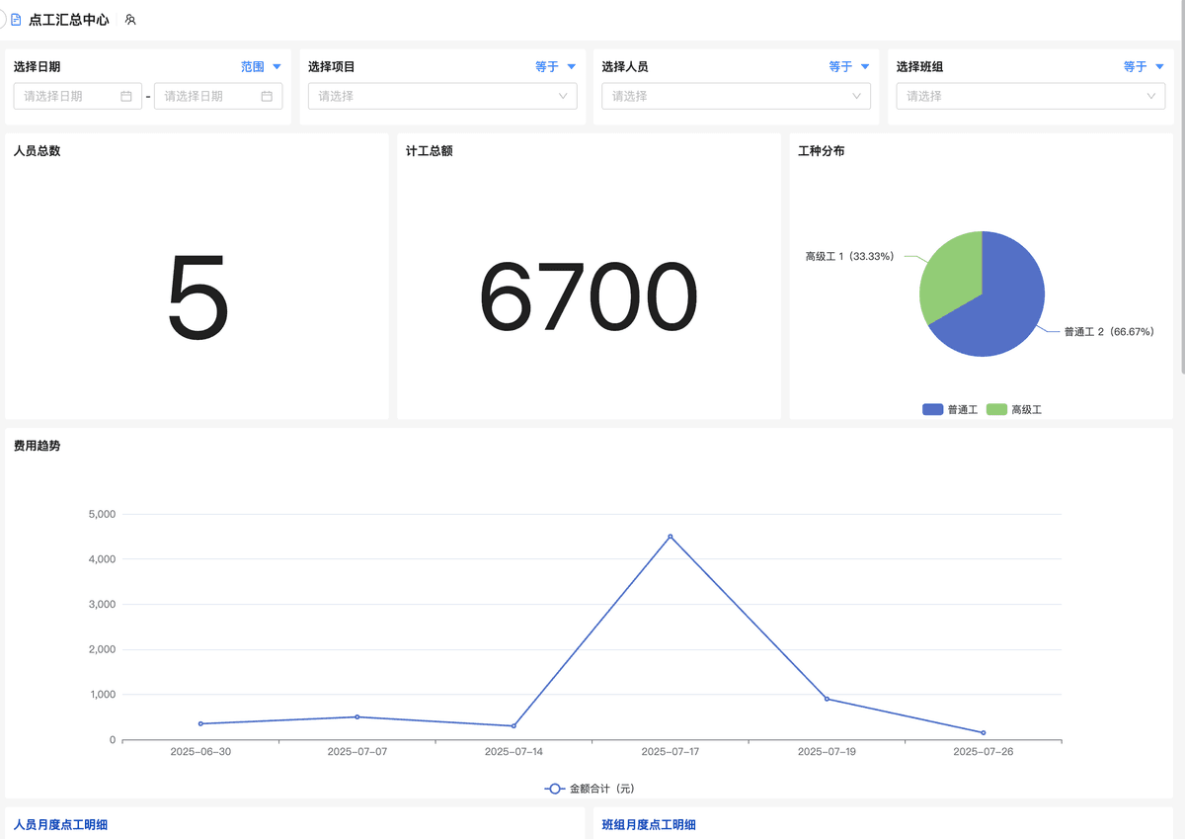This screenshot has height=839, width=1185.
Task: Click the users icon in the header
Action: click(130, 20)
